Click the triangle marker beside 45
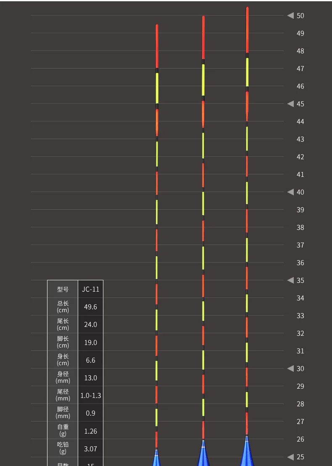 290,104
